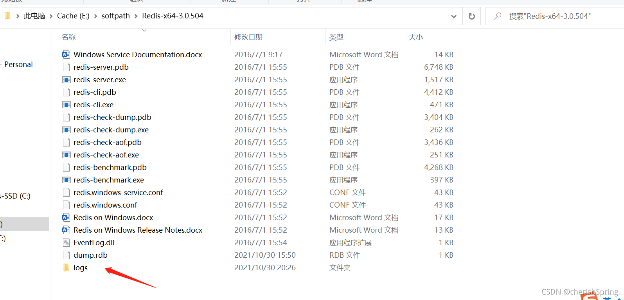
Task: Select file name redis-cli.exe
Action: click(94, 105)
